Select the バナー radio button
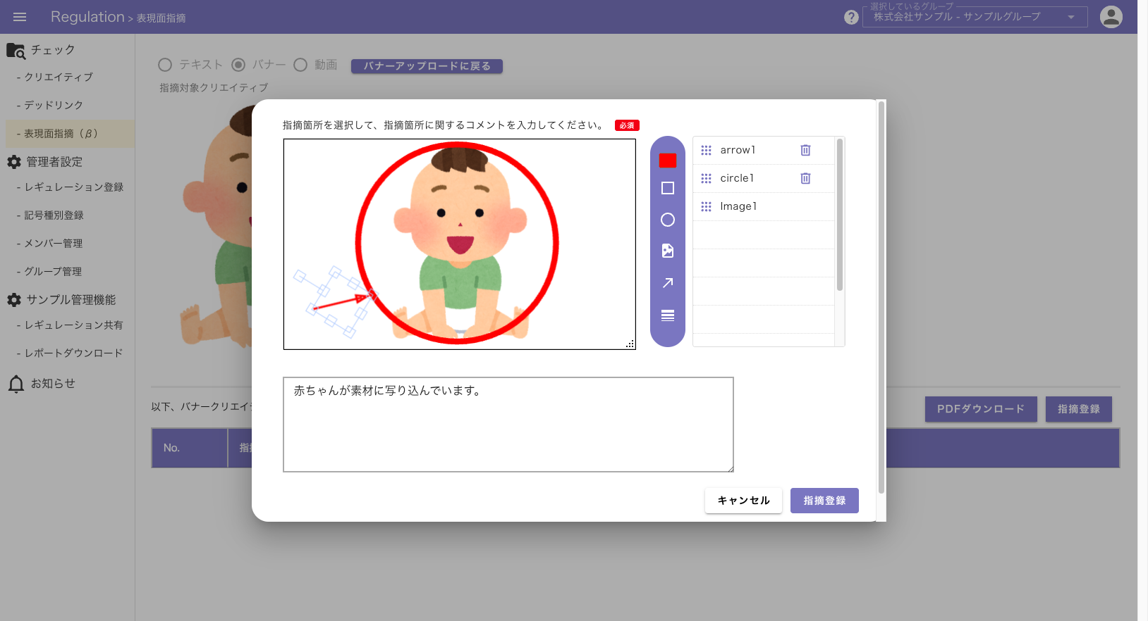The height and width of the screenshot is (621, 1148). (238, 65)
